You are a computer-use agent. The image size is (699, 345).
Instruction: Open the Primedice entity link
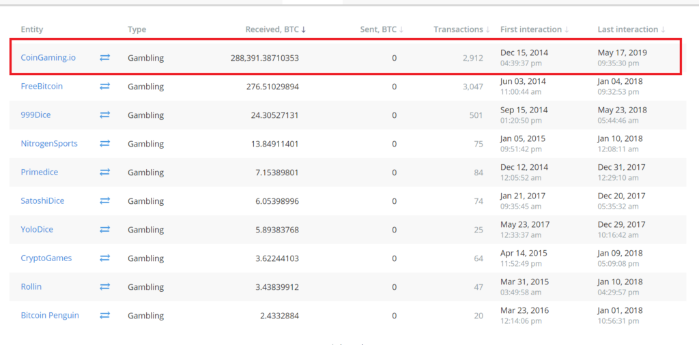39,172
